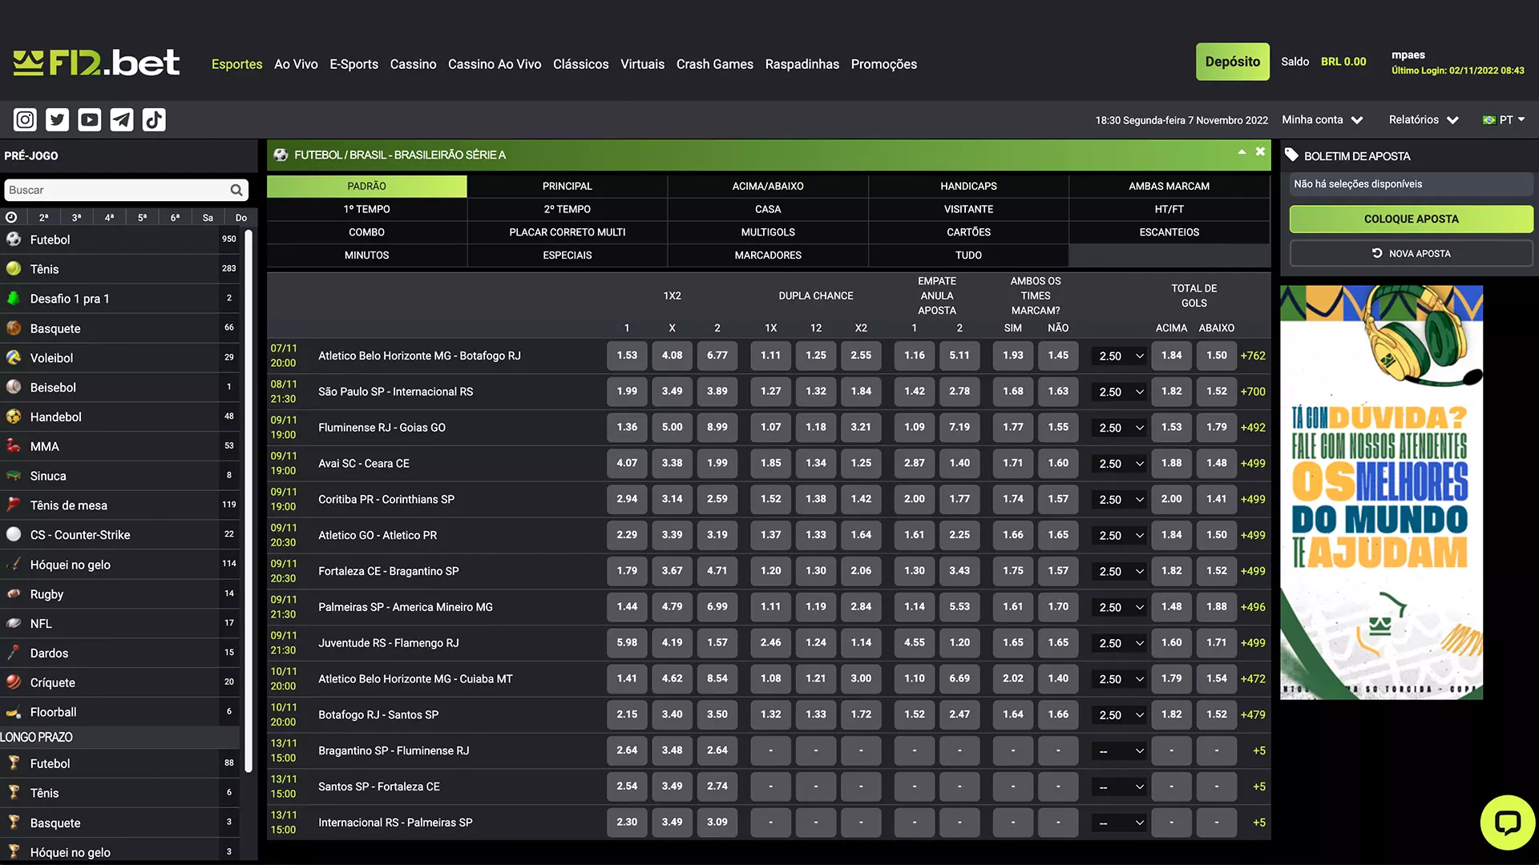Click the NOVA APOSTA button
This screenshot has width=1539, height=865.
1411,253
